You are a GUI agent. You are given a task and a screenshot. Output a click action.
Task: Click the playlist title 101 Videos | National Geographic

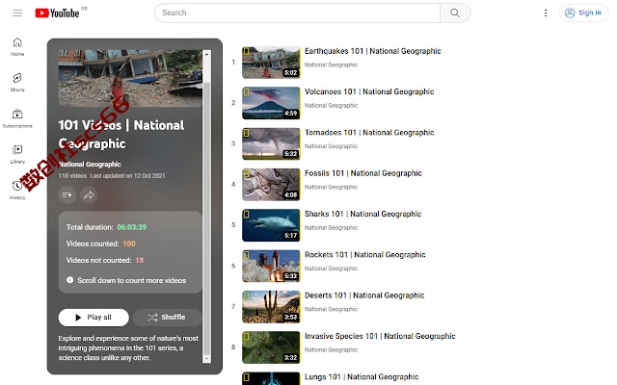pos(121,135)
